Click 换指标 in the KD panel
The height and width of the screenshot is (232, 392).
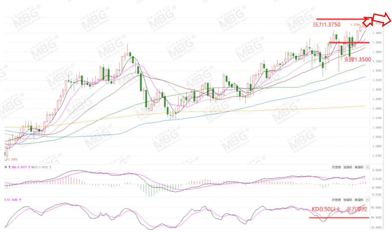point(359,200)
